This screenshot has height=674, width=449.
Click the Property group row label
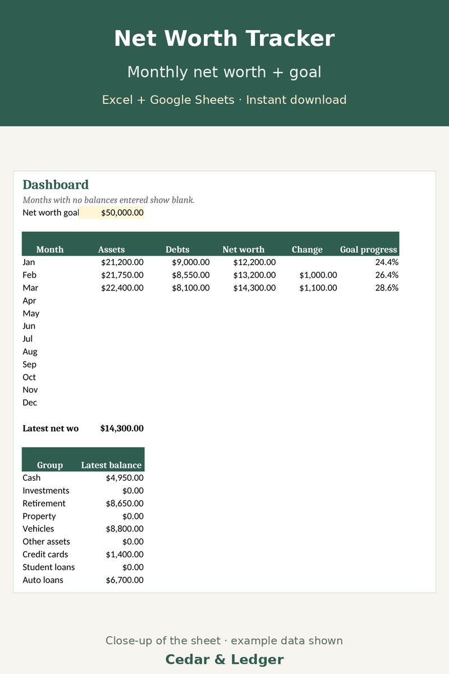point(39,516)
